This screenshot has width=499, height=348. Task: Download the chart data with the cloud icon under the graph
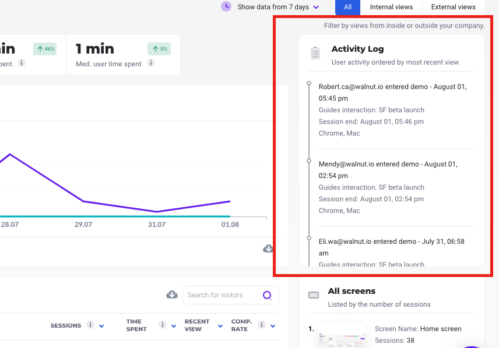(268, 248)
